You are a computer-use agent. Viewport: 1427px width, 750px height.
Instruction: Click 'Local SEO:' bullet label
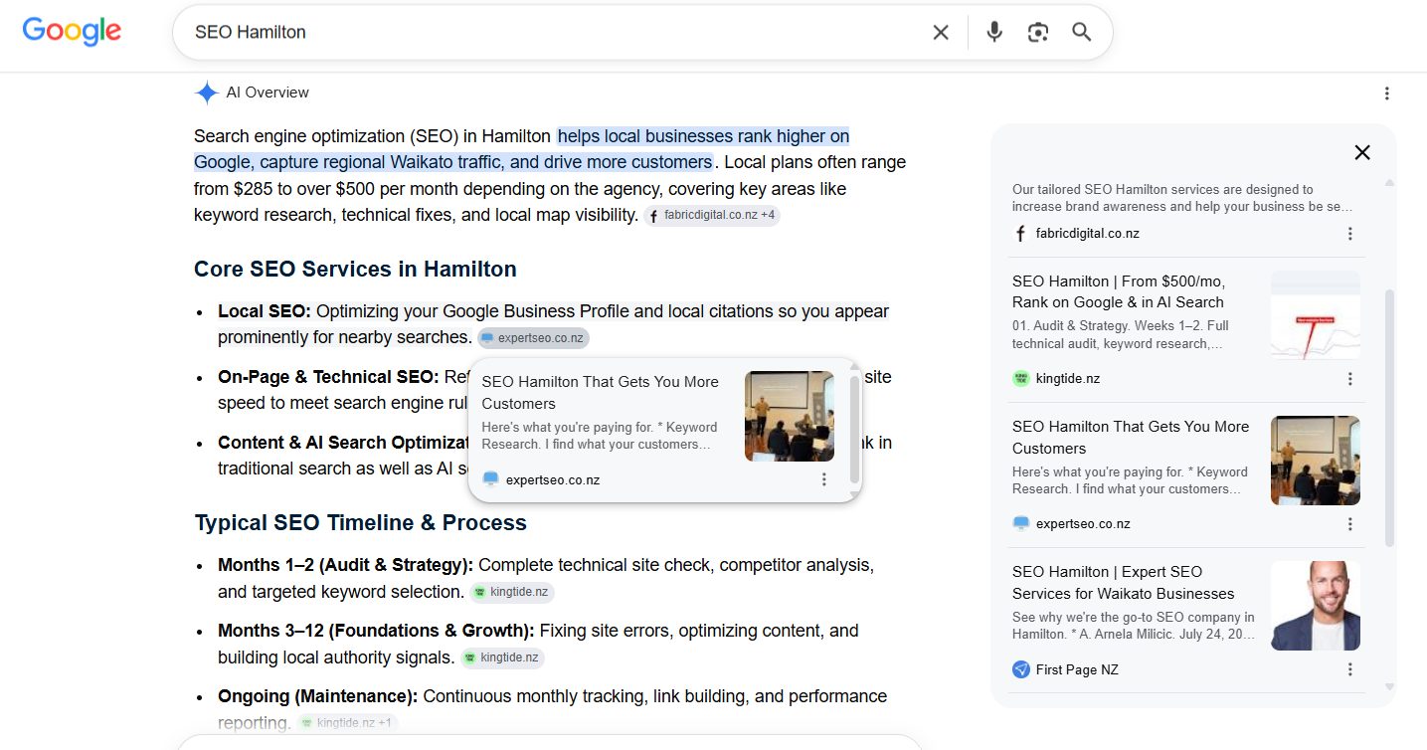pos(265,311)
